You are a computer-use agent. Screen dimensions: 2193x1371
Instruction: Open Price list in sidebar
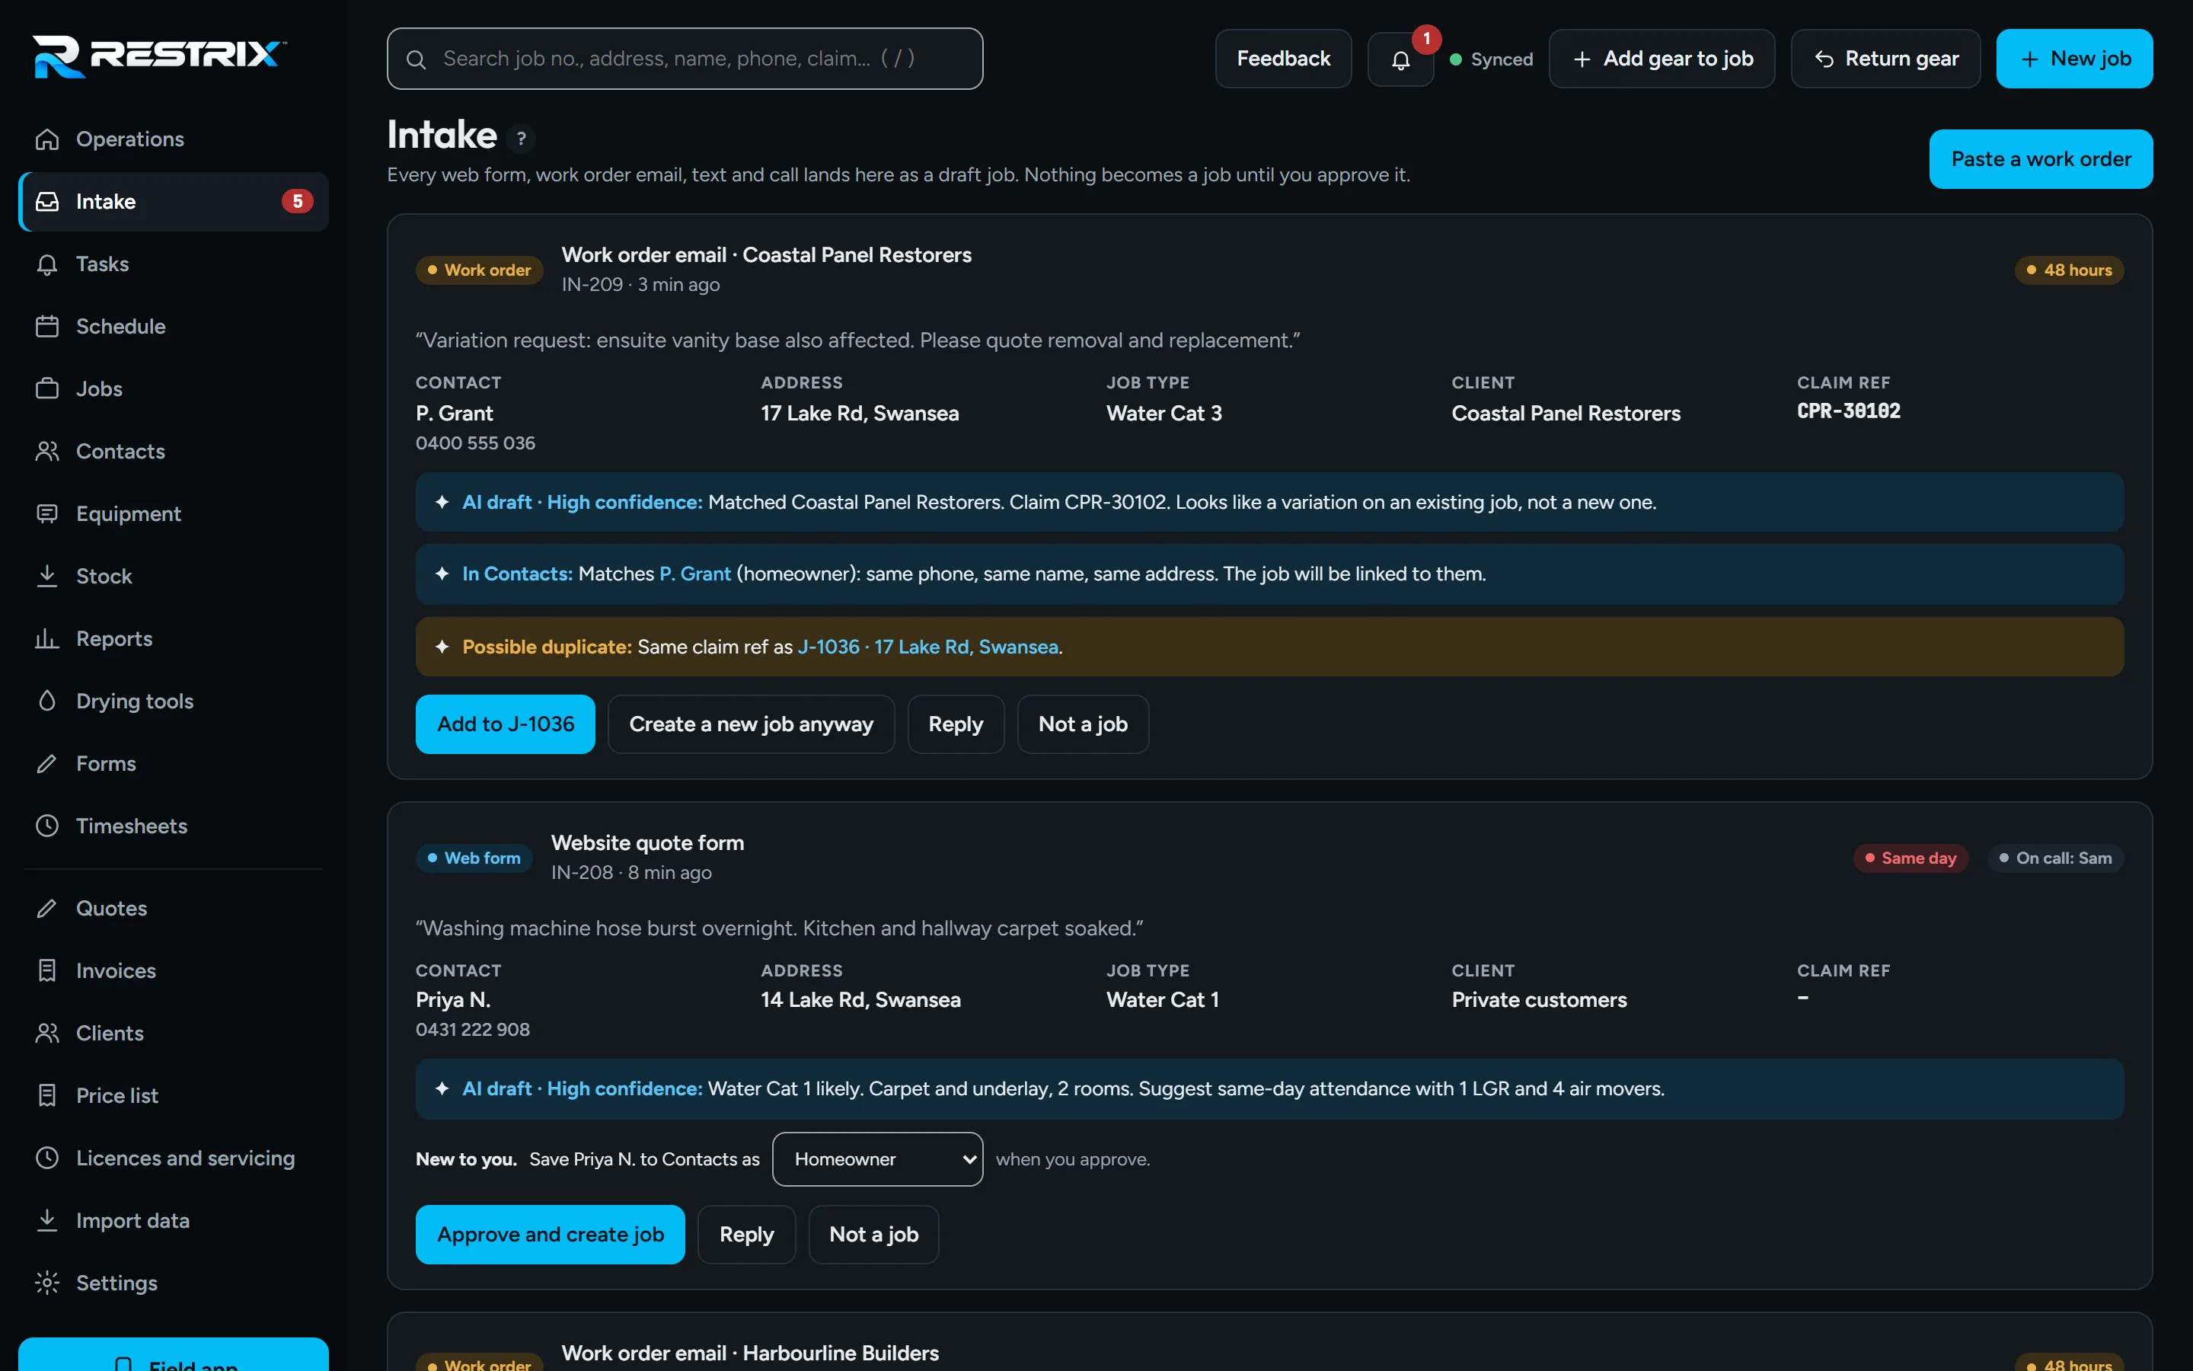click(173, 1095)
